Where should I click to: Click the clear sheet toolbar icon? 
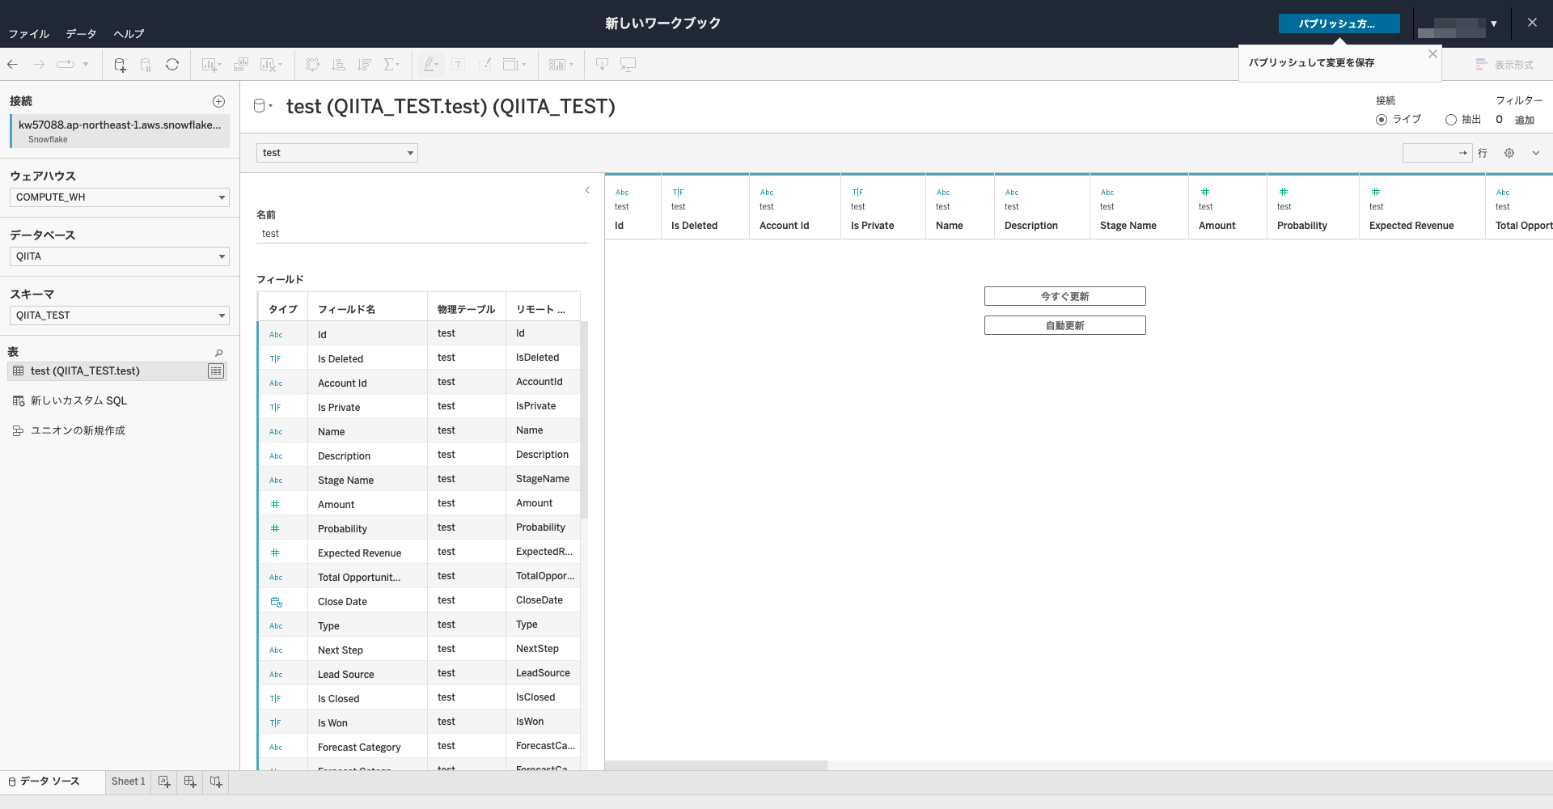(x=270, y=65)
